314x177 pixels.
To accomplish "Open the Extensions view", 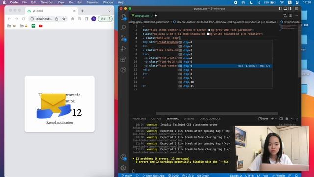I will 123,59.
